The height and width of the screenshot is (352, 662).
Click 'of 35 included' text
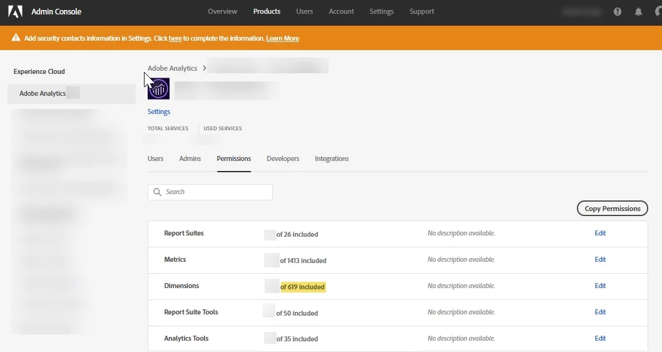(x=297, y=339)
